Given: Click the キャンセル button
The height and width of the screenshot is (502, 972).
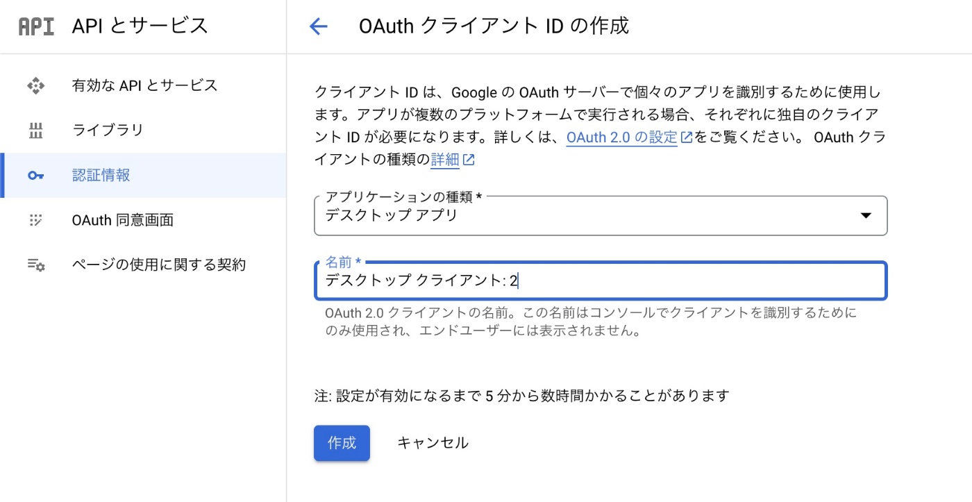Looking at the screenshot, I should click(x=433, y=443).
